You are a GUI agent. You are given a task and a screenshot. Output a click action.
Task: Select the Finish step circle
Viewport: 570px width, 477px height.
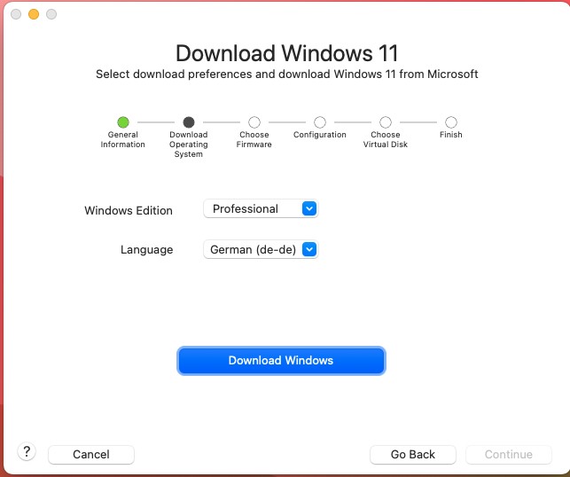(x=450, y=122)
